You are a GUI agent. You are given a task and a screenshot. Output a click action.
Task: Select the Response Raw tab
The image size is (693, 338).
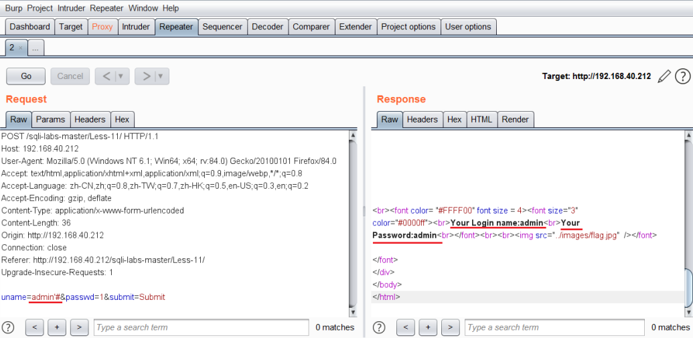point(390,119)
